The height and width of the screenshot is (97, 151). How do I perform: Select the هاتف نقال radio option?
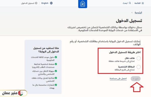click(139, 58)
